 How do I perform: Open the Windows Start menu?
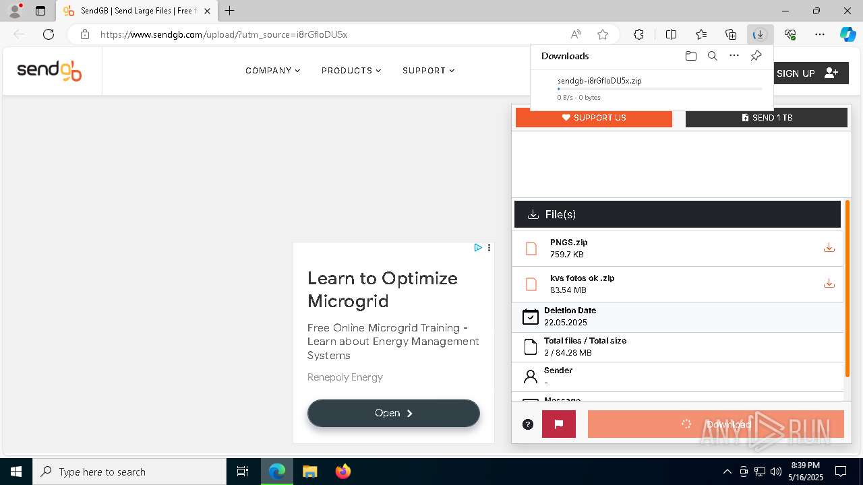(16, 472)
